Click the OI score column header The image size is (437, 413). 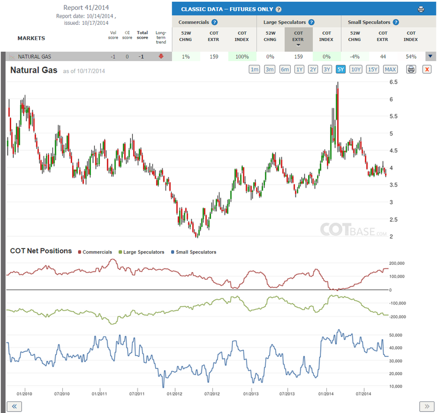pyautogui.click(x=127, y=35)
